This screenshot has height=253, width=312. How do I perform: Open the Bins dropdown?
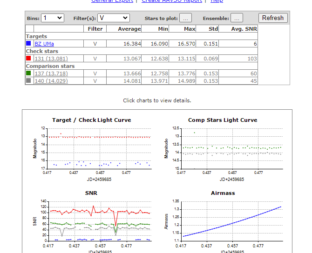coord(52,18)
